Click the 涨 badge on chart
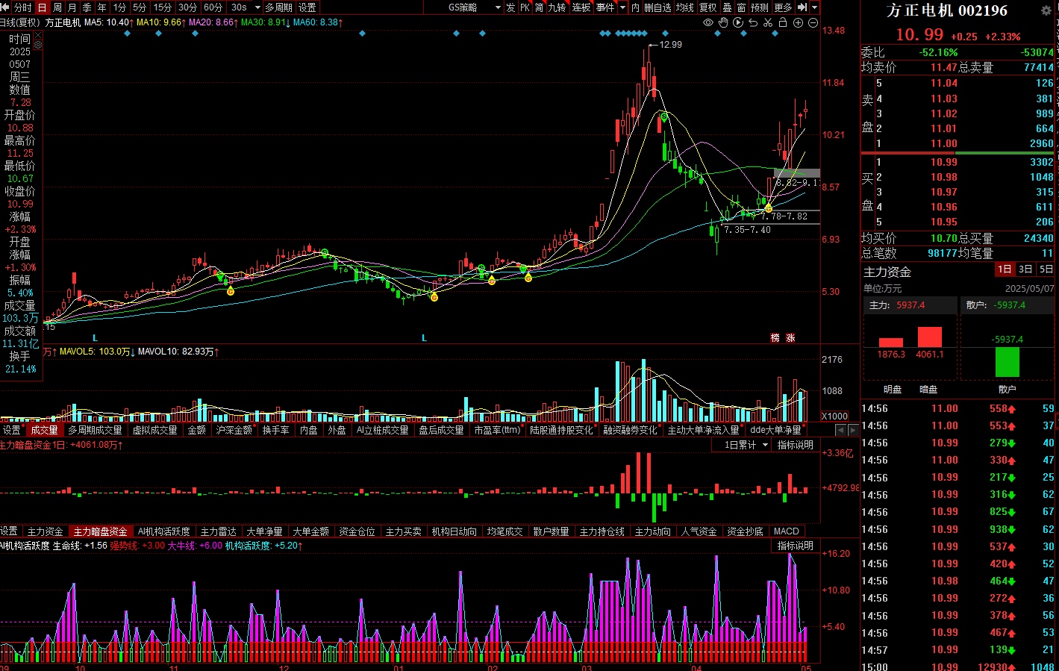1059x671 pixels. [790, 338]
